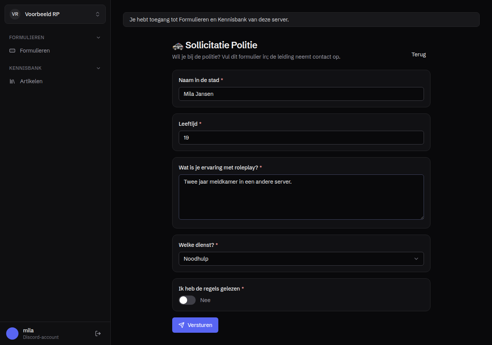Go to Formulieren in the sidebar
Viewport: 492px width, 345px height.
55,51
